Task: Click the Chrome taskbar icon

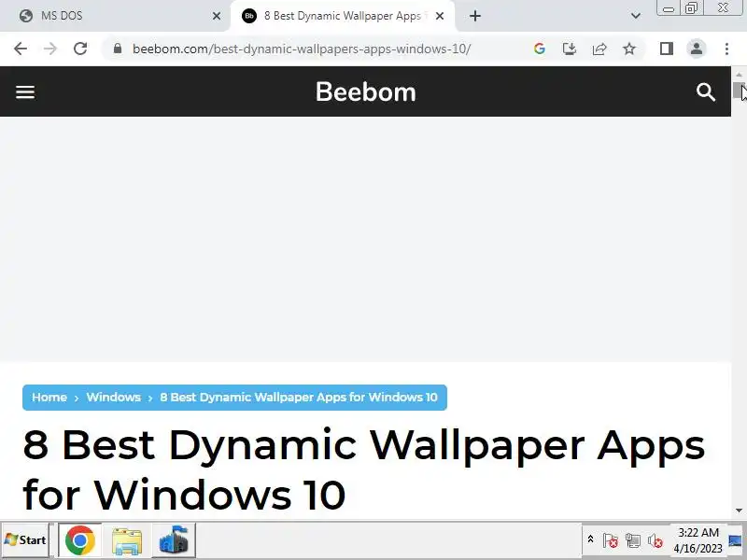Action: 80,540
